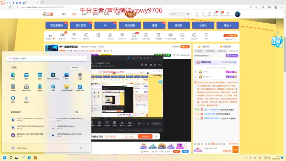The image size is (286, 161).
Task: Click the Windows Start button on taskbar
Action: coord(5,157)
